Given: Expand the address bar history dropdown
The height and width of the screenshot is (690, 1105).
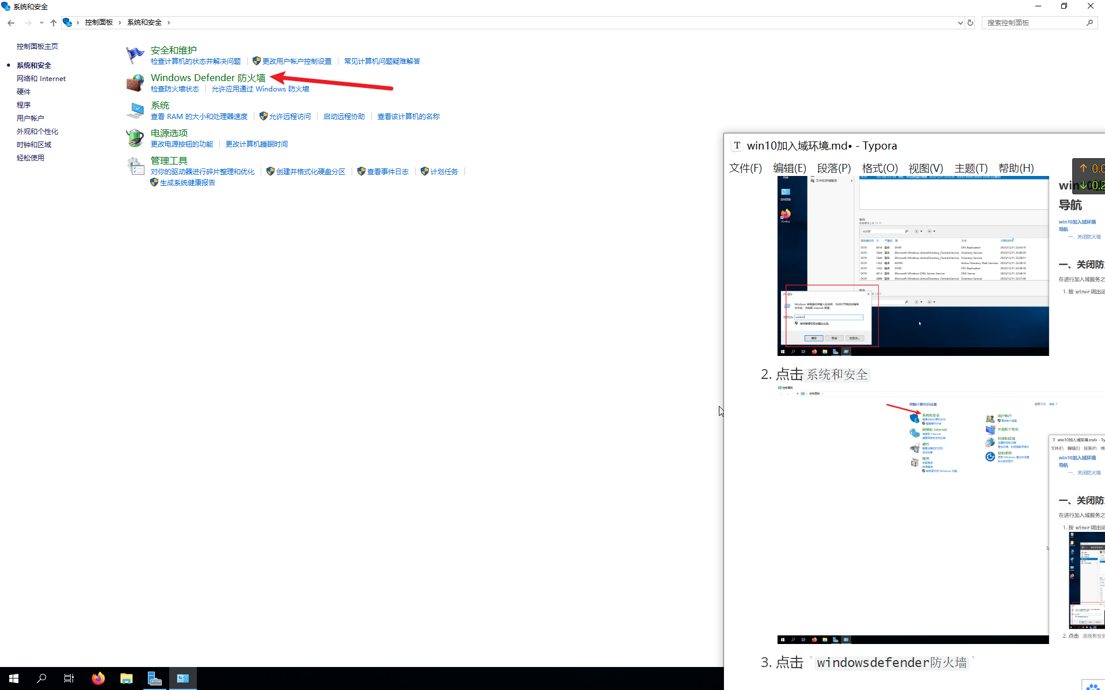Looking at the screenshot, I should [x=960, y=22].
